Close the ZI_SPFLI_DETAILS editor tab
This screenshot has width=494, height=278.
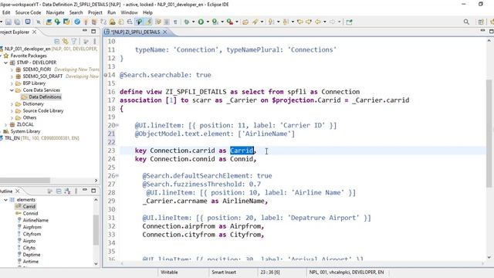click(x=164, y=32)
